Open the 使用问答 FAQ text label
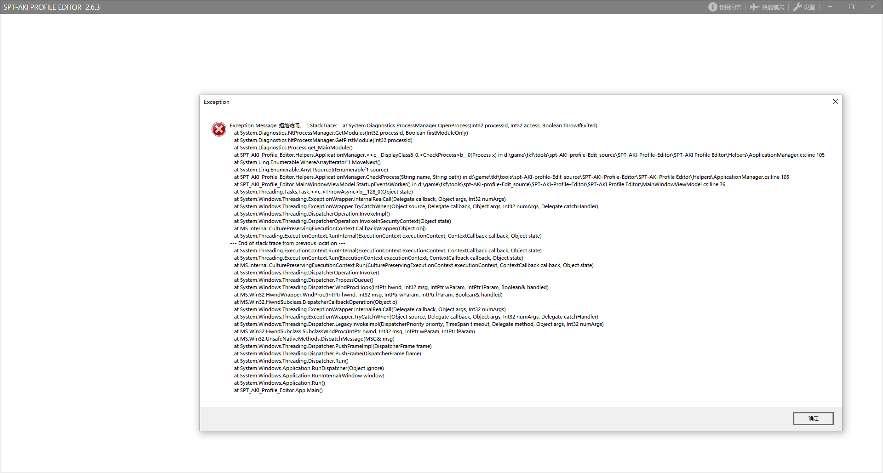Viewport: 883px width, 473px height. (730, 7)
